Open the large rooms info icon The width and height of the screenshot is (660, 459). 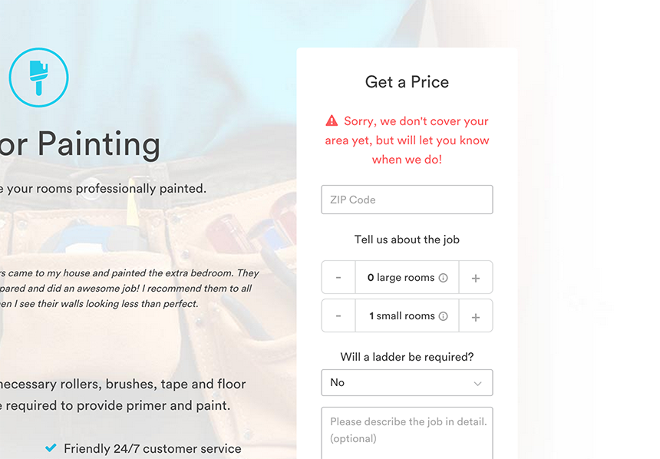point(443,278)
